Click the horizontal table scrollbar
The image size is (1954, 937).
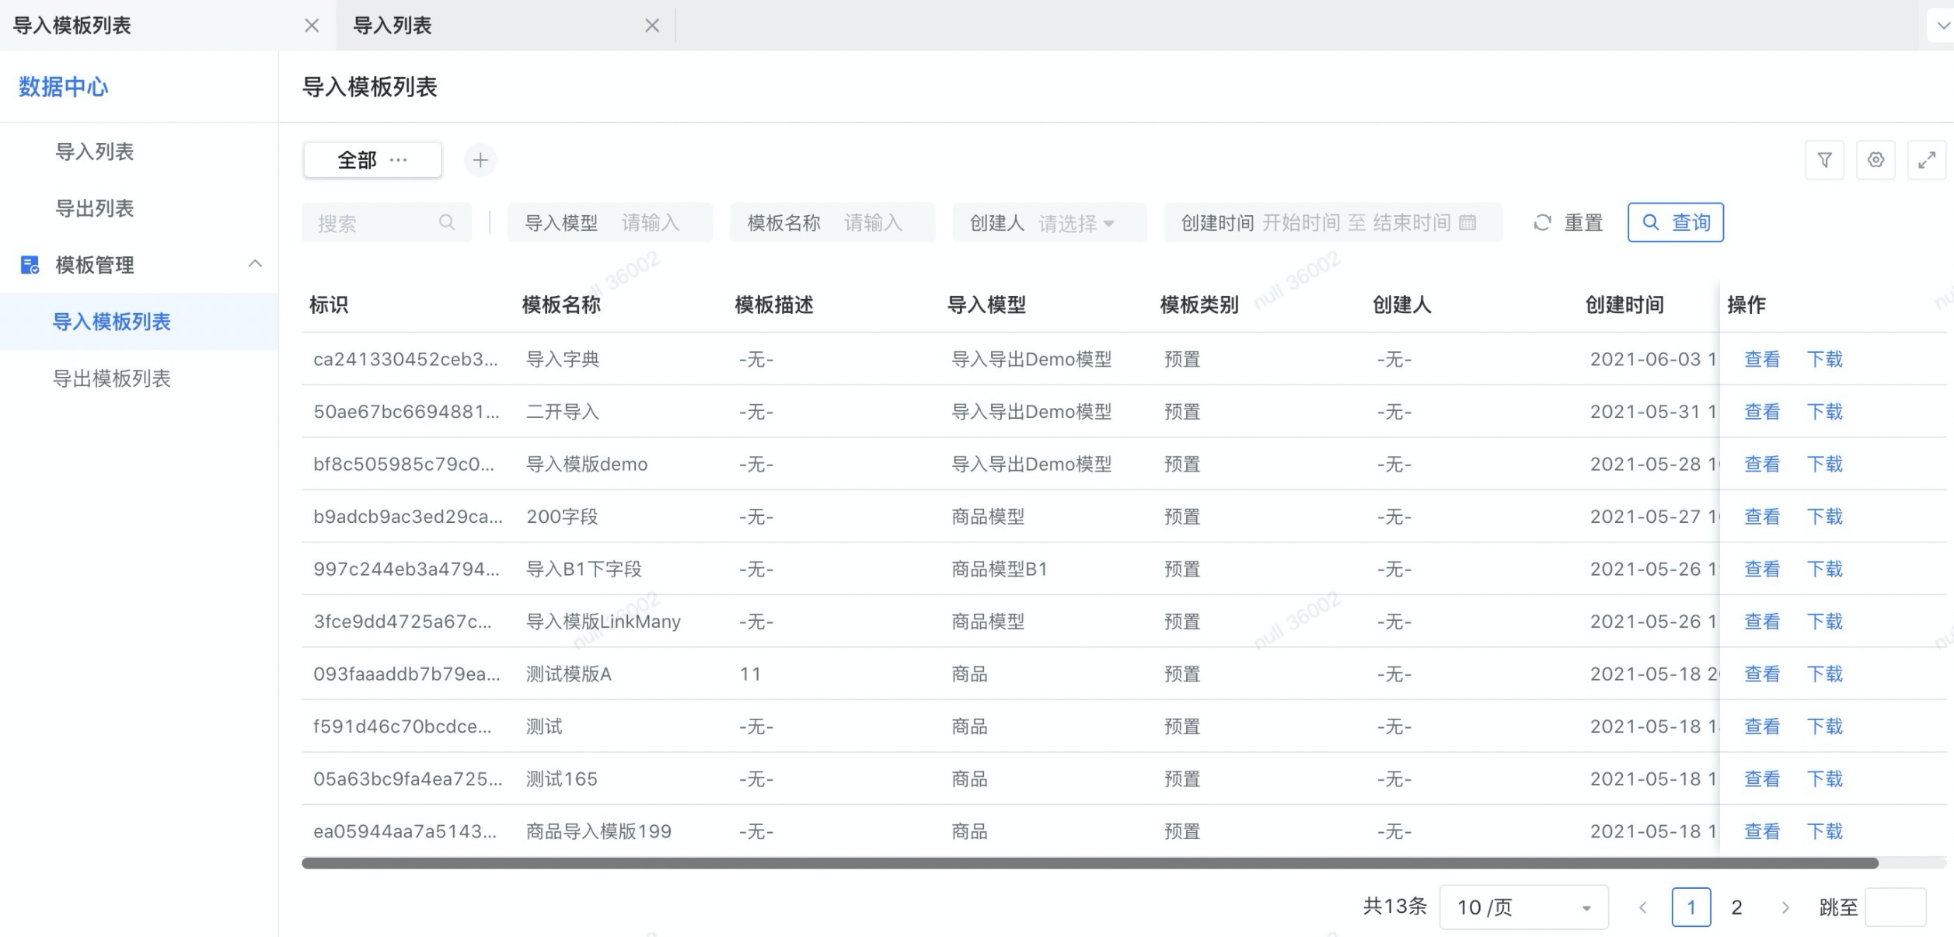(x=1090, y=863)
